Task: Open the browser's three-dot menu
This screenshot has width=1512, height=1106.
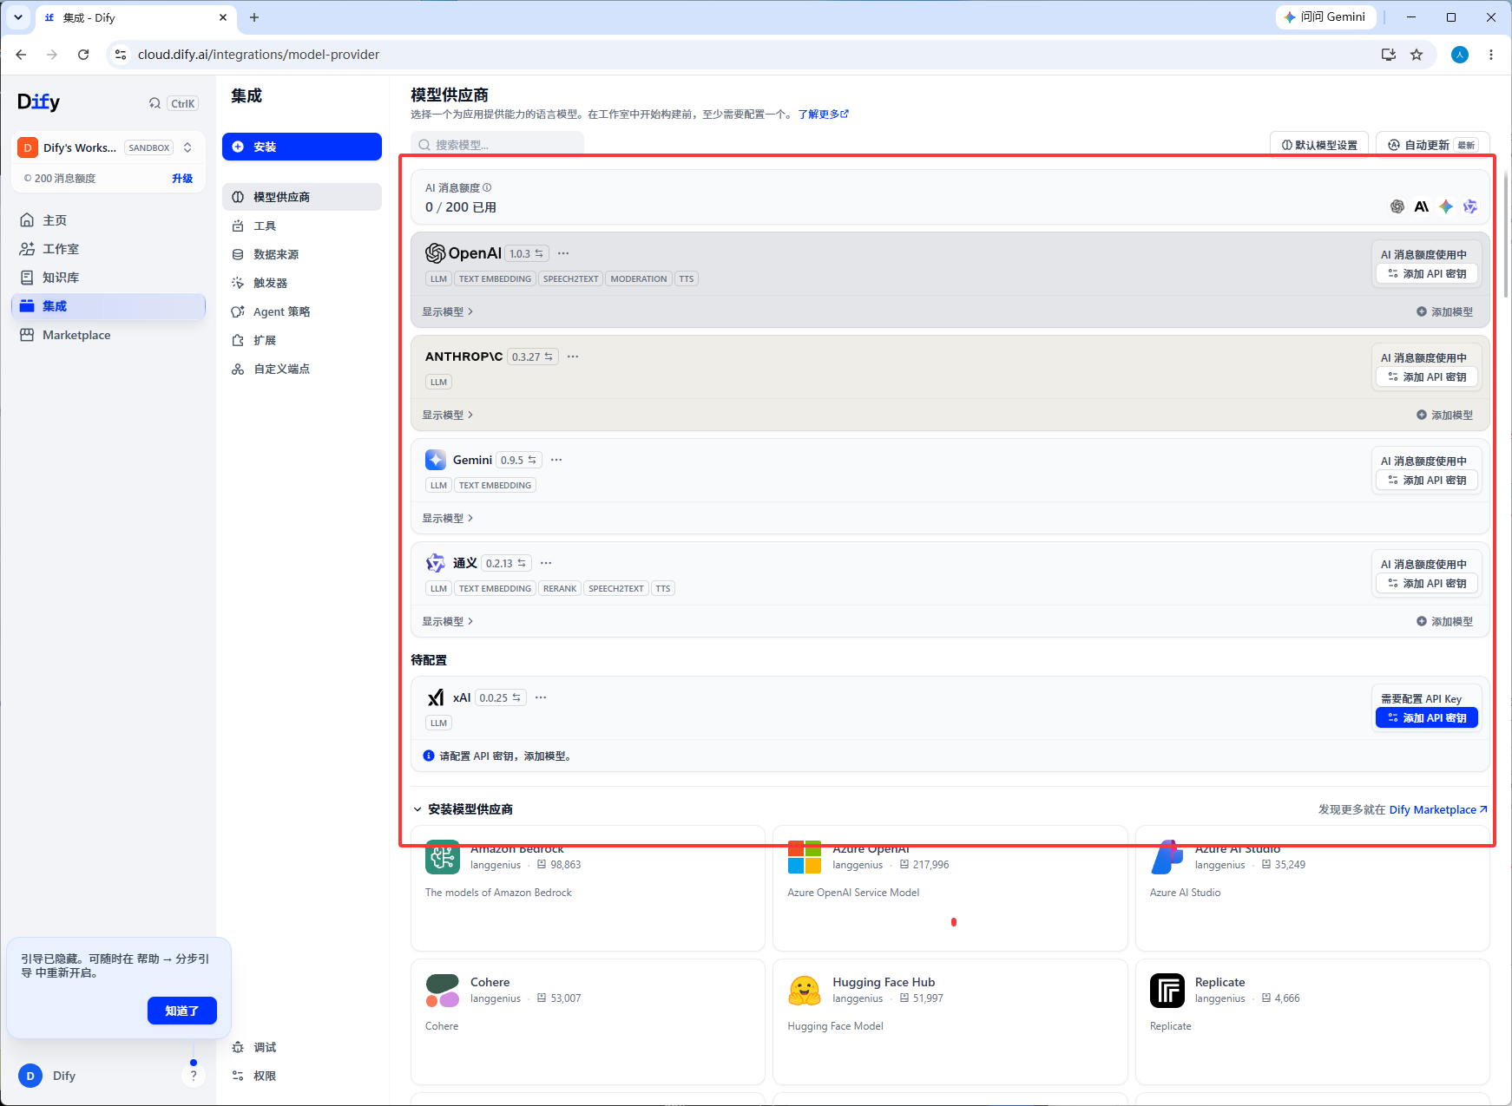Action: click(1491, 55)
